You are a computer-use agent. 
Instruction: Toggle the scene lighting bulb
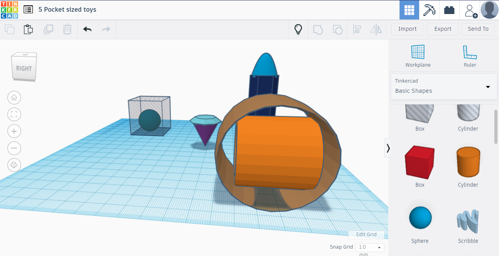[x=298, y=29]
